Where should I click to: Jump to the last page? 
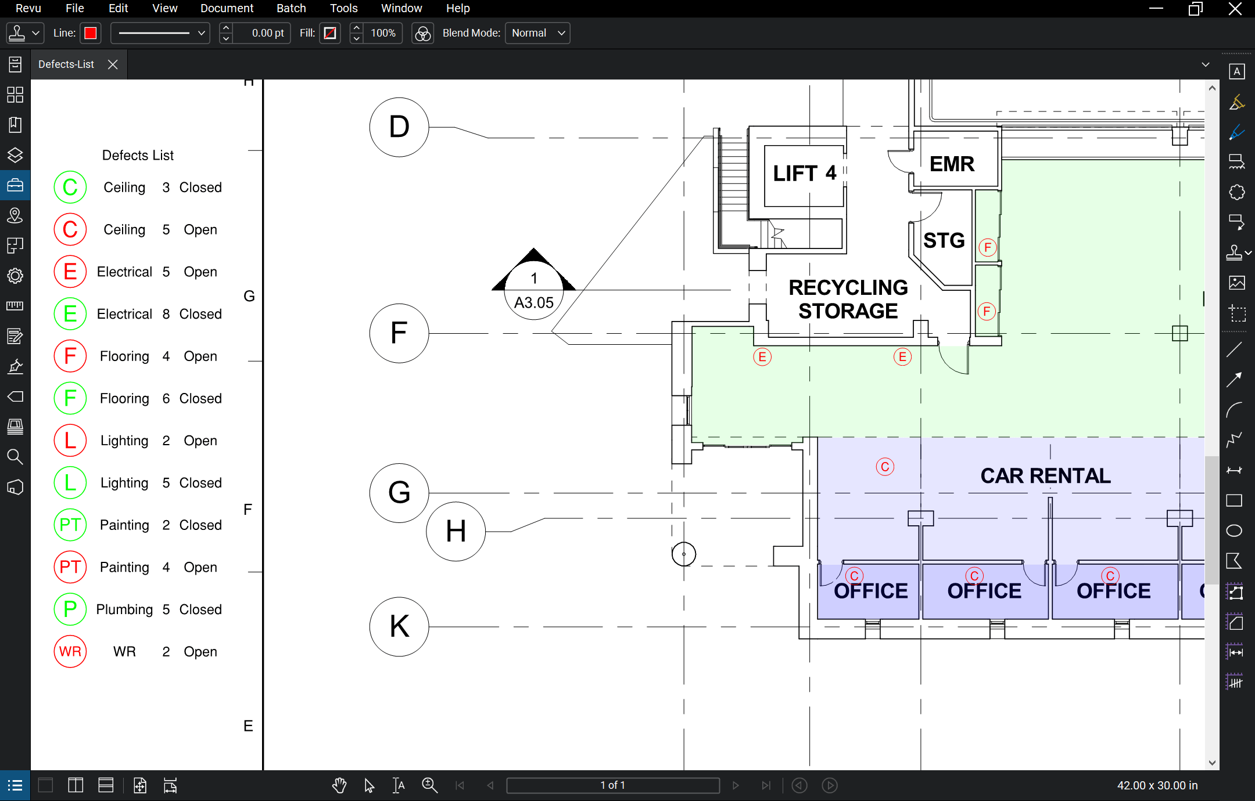[x=766, y=785]
